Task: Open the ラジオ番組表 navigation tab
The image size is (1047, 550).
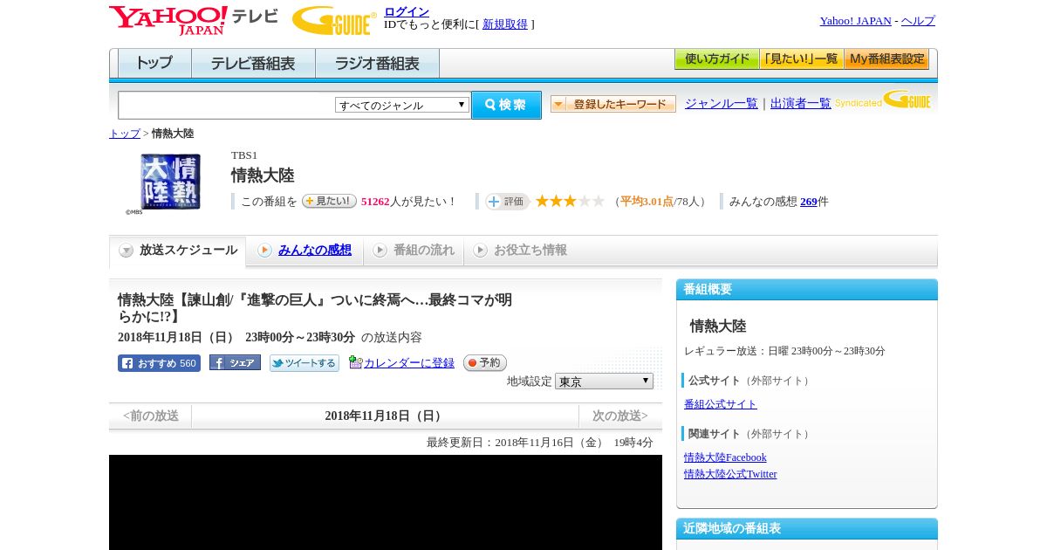Action: tap(377, 63)
